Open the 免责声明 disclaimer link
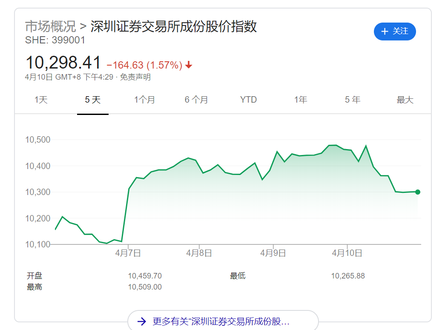Screen dimensions: 445x330 (x=135, y=77)
